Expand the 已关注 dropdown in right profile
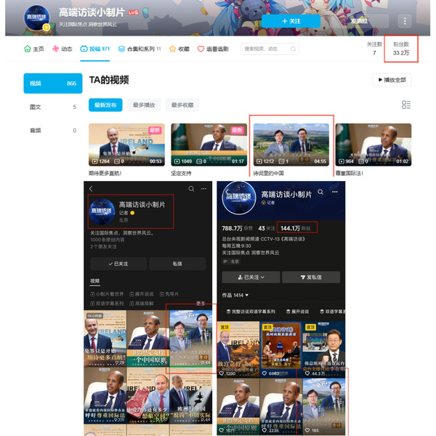 (249, 277)
